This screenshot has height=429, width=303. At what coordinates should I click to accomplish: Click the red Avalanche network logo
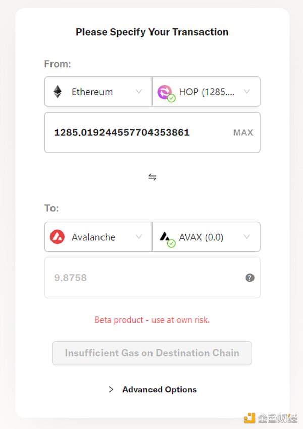pyautogui.click(x=57, y=237)
